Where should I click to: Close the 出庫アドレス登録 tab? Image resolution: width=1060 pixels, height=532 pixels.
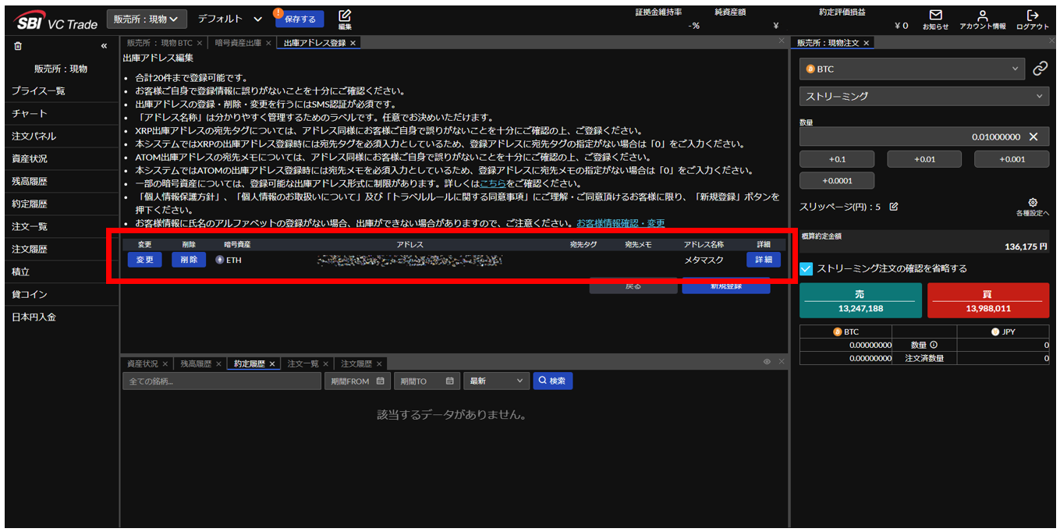(353, 43)
